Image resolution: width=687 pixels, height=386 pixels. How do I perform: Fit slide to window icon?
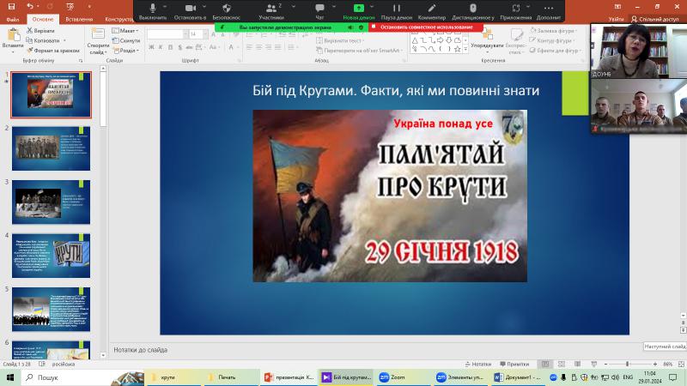coord(681,364)
